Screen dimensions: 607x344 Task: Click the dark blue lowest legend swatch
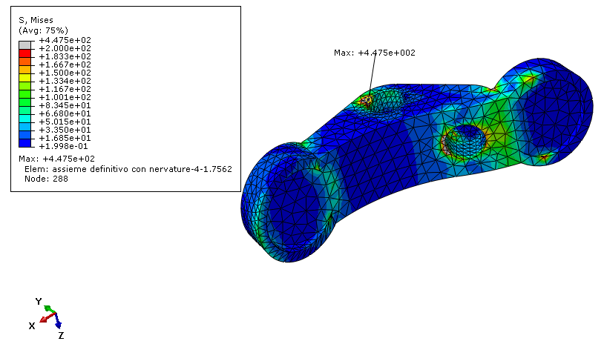coord(24,143)
